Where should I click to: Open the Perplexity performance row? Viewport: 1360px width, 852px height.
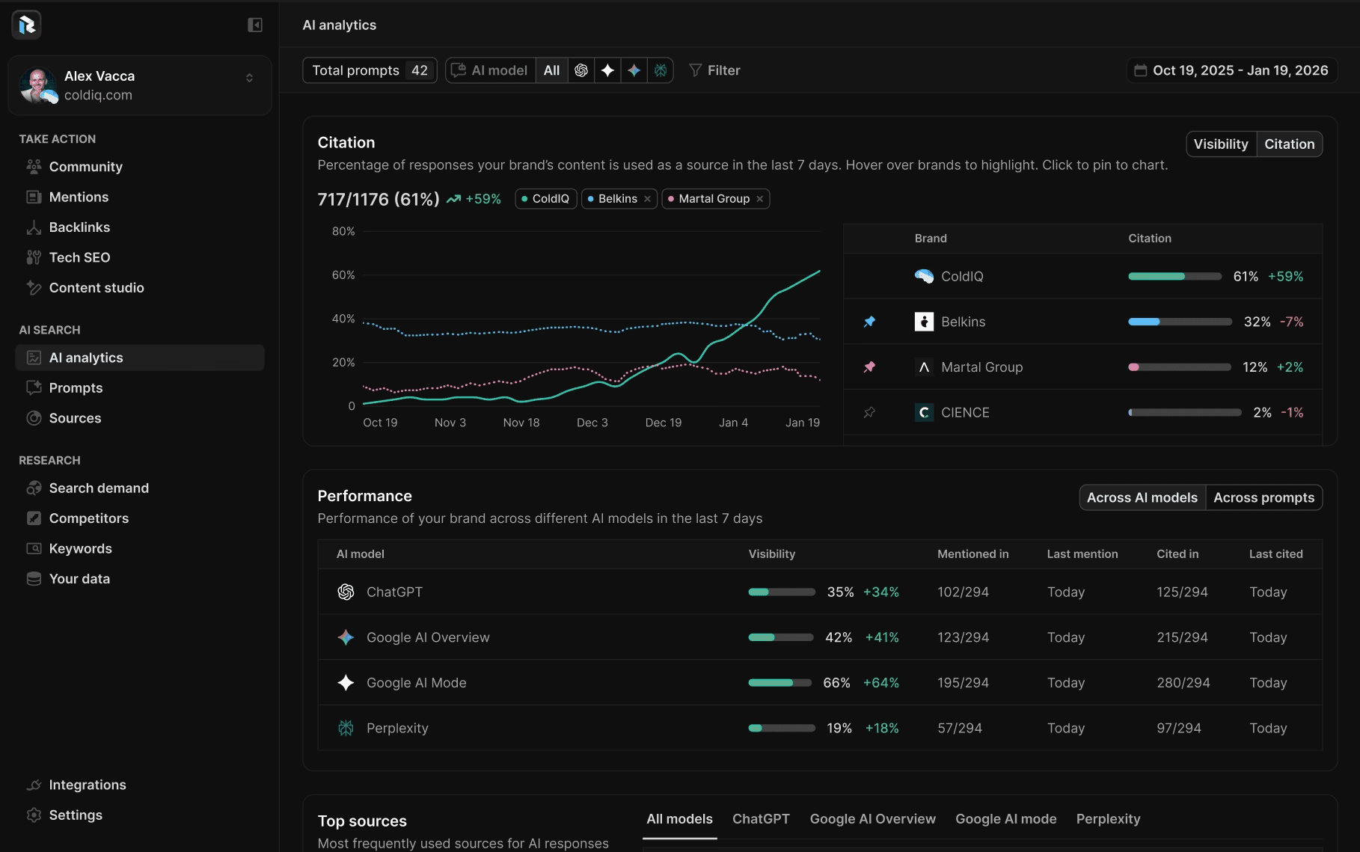coord(821,729)
